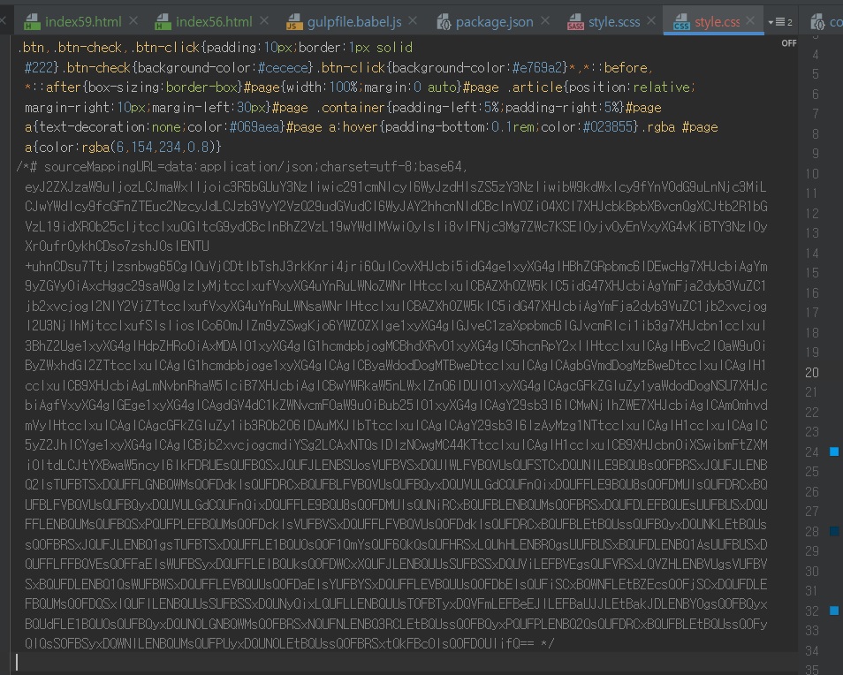
Task: Show hidden tabs dropdown list
Action: tap(778, 22)
